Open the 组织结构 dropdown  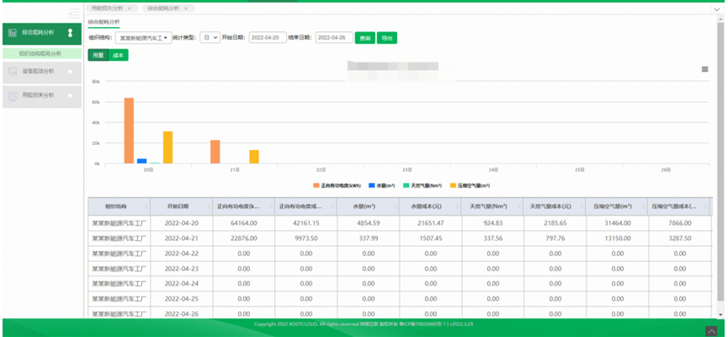142,38
